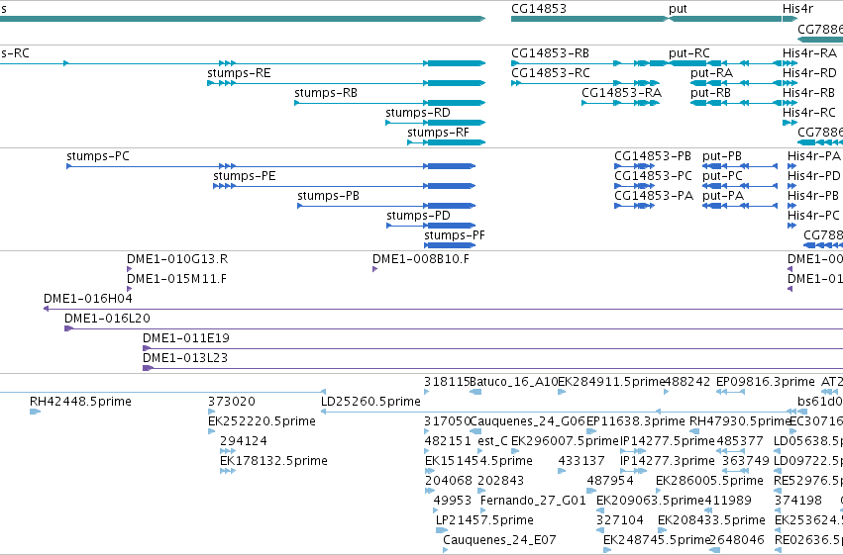843x555 pixels.
Task: Select the DME1-016H04 BAC clone
Action: 443,309
